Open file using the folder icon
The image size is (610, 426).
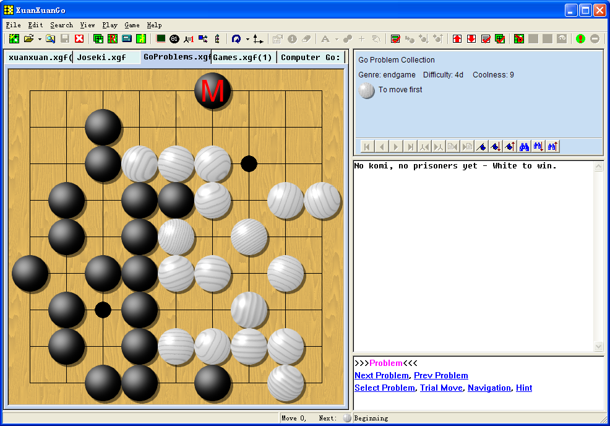coord(29,39)
